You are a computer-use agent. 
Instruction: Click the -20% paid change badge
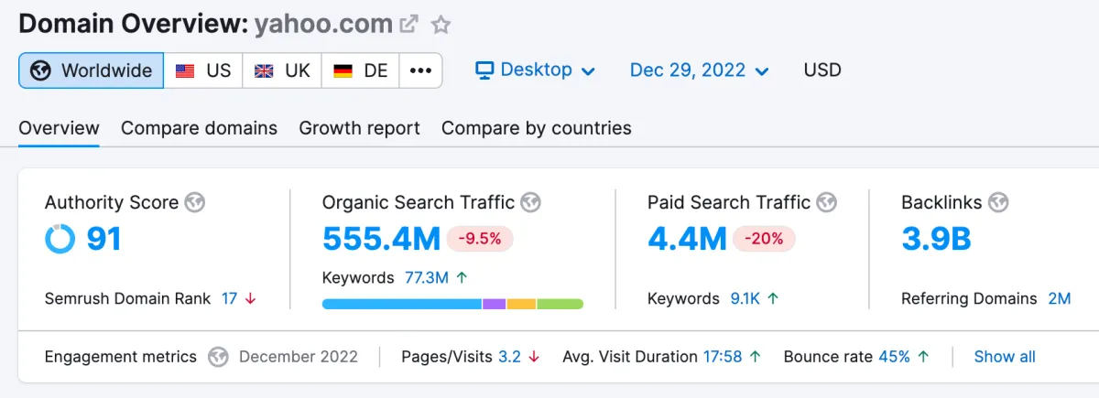(764, 240)
